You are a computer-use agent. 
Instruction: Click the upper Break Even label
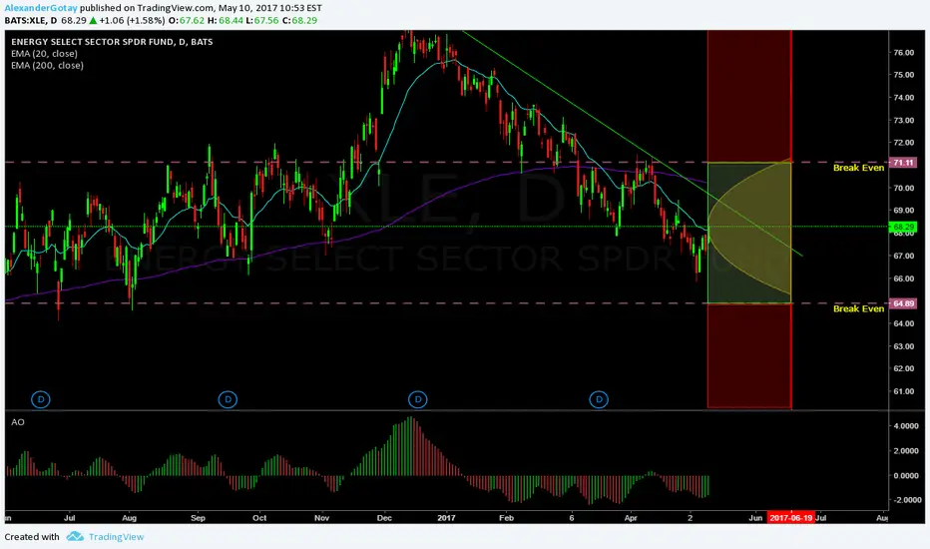click(x=858, y=168)
